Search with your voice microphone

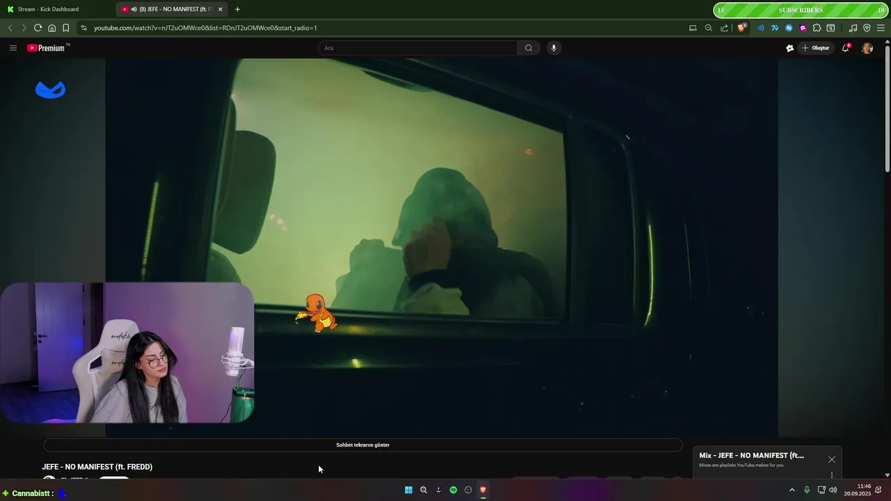pyautogui.click(x=553, y=48)
